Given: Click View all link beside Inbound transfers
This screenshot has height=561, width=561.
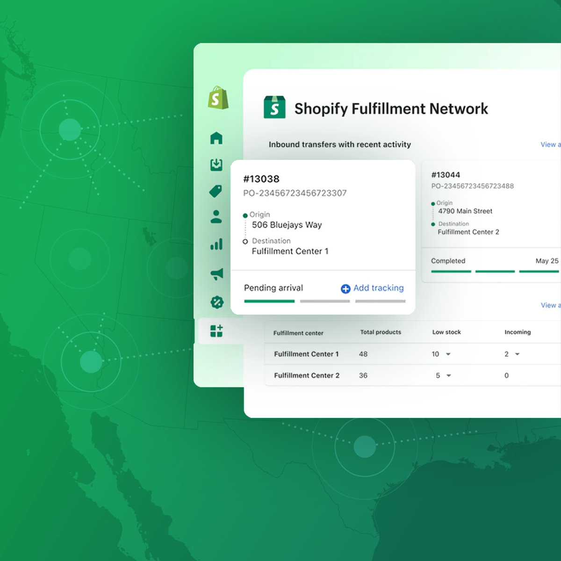Looking at the screenshot, I should [551, 144].
